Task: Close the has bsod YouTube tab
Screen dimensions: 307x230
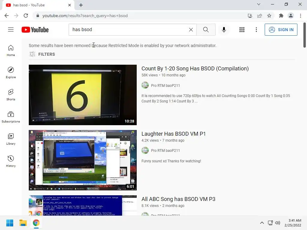Action: point(70,5)
